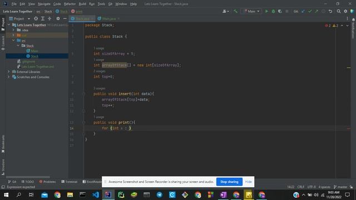356x200 pixels.
Task: Go to previous highlighted error arrow
Action: click(342, 26)
